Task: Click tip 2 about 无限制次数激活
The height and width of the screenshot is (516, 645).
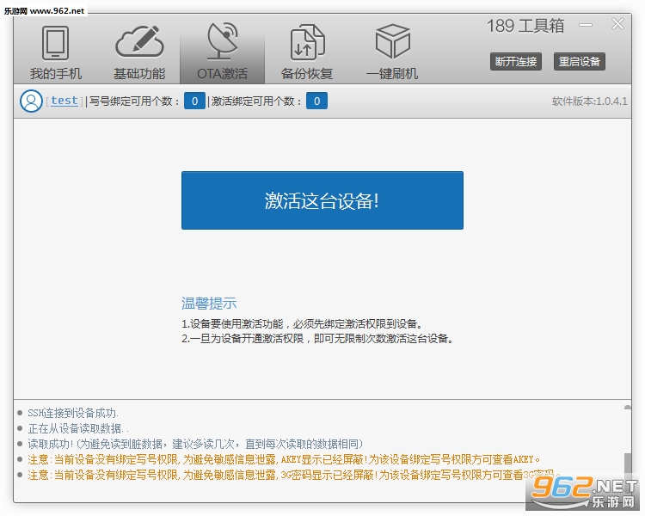Action: [317, 339]
